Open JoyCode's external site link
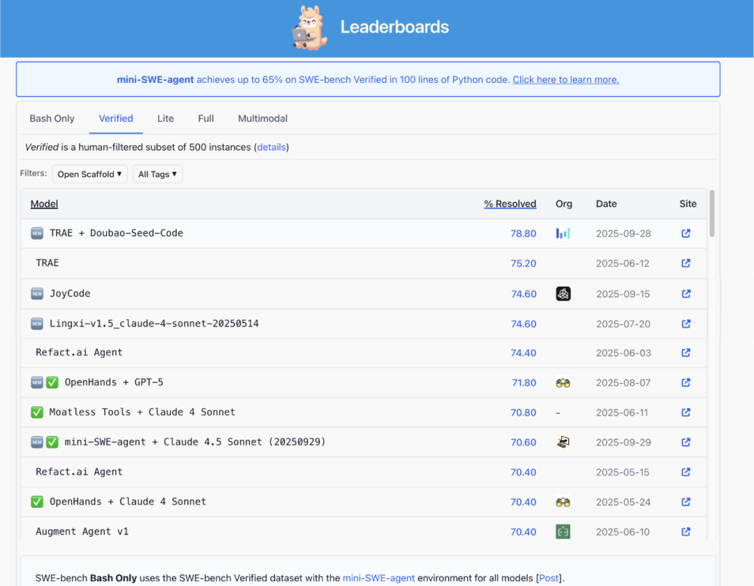Viewport: 754px width, 586px height. (686, 294)
